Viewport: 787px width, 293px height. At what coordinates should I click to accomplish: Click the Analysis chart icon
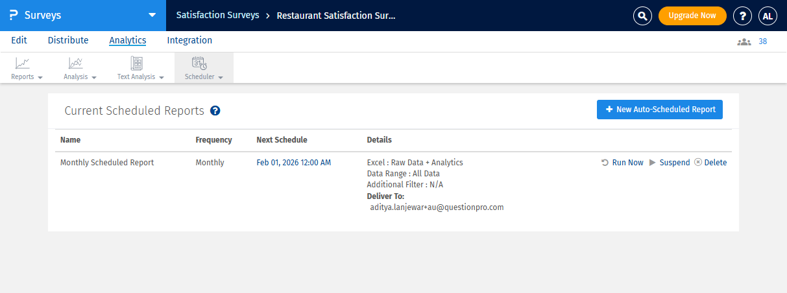76,63
